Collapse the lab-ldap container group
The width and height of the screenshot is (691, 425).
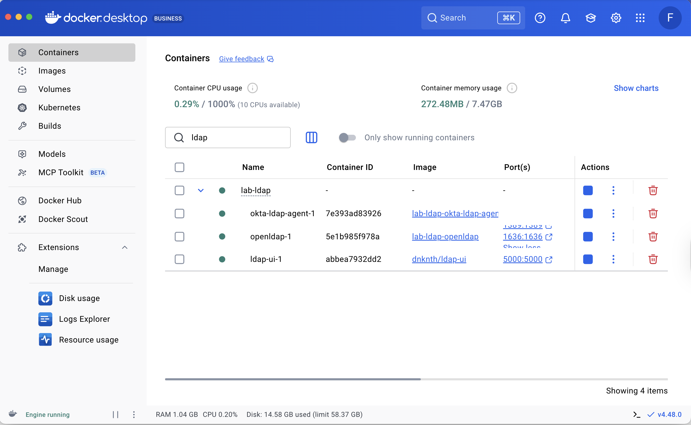coord(201,190)
